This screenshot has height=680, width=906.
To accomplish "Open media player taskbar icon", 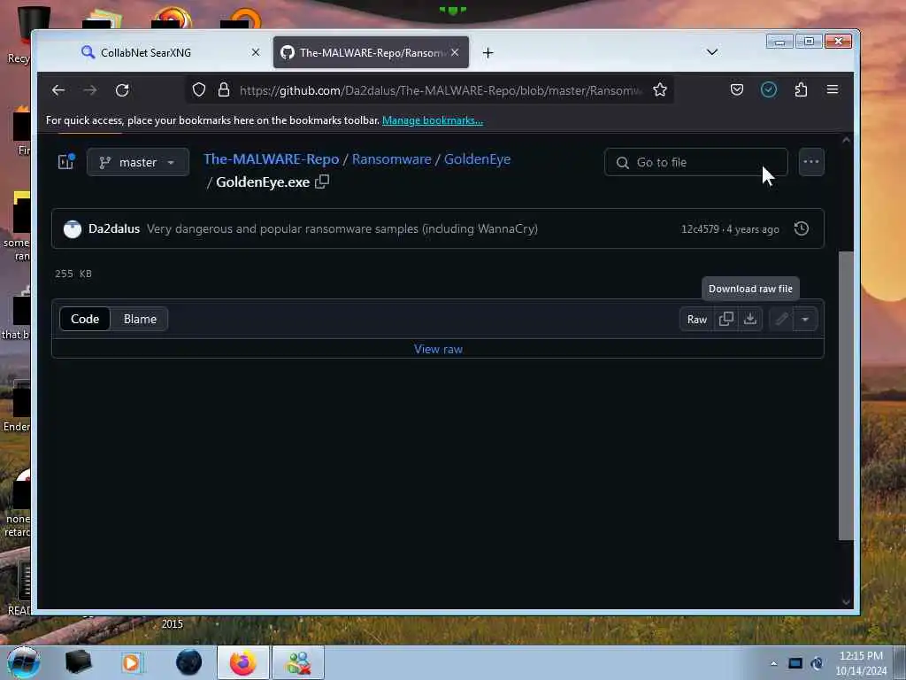I will (131, 662).
